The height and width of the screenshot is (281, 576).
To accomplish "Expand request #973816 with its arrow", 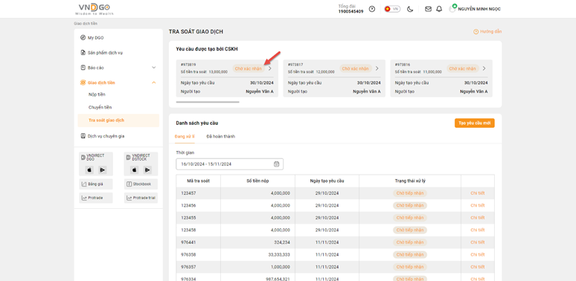I will coord(484,68).
